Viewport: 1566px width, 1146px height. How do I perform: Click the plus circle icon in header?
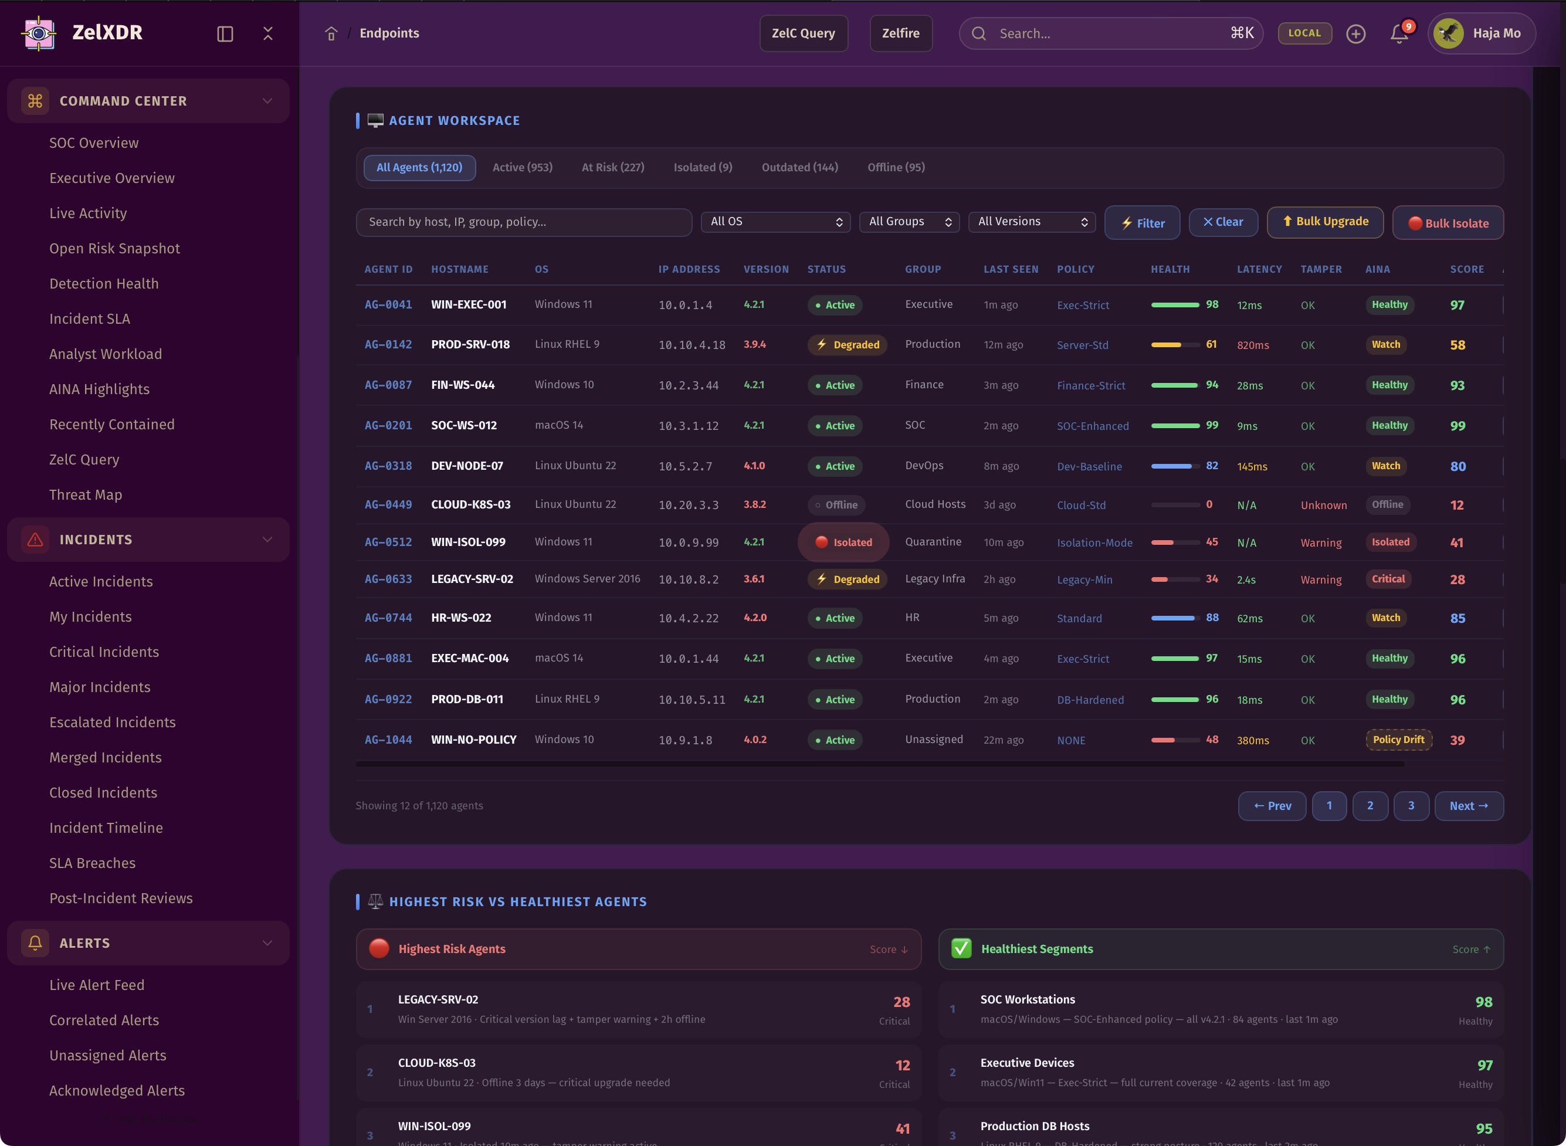[x=1355, y=33]
